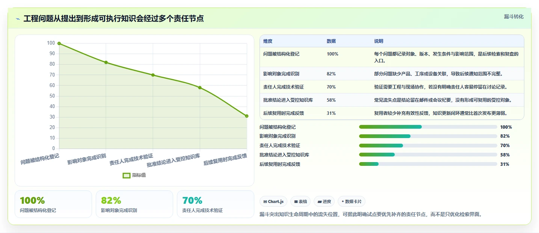Click the description starting 验证需要工程与现场协作

pyautogui.click(x=441, y=87)
